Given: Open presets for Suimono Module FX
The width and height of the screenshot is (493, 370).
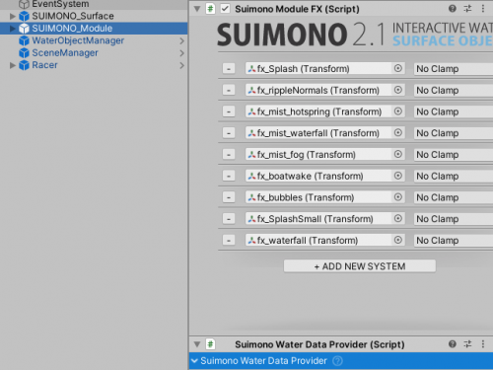Looking at the screenshot, I should pyautogui.click(x=467, y=9).
